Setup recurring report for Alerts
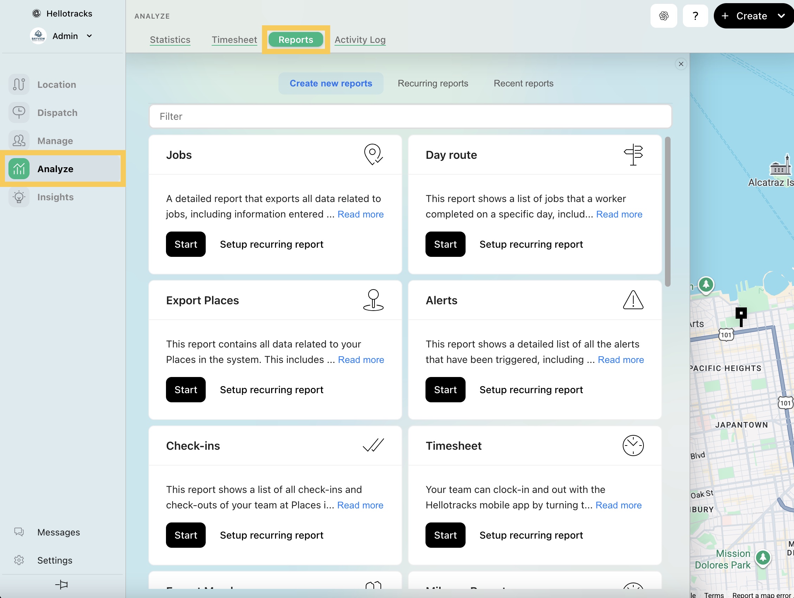The width and height of the screenshot is (794, 598). pyautogui.click(x=531, y=390)
